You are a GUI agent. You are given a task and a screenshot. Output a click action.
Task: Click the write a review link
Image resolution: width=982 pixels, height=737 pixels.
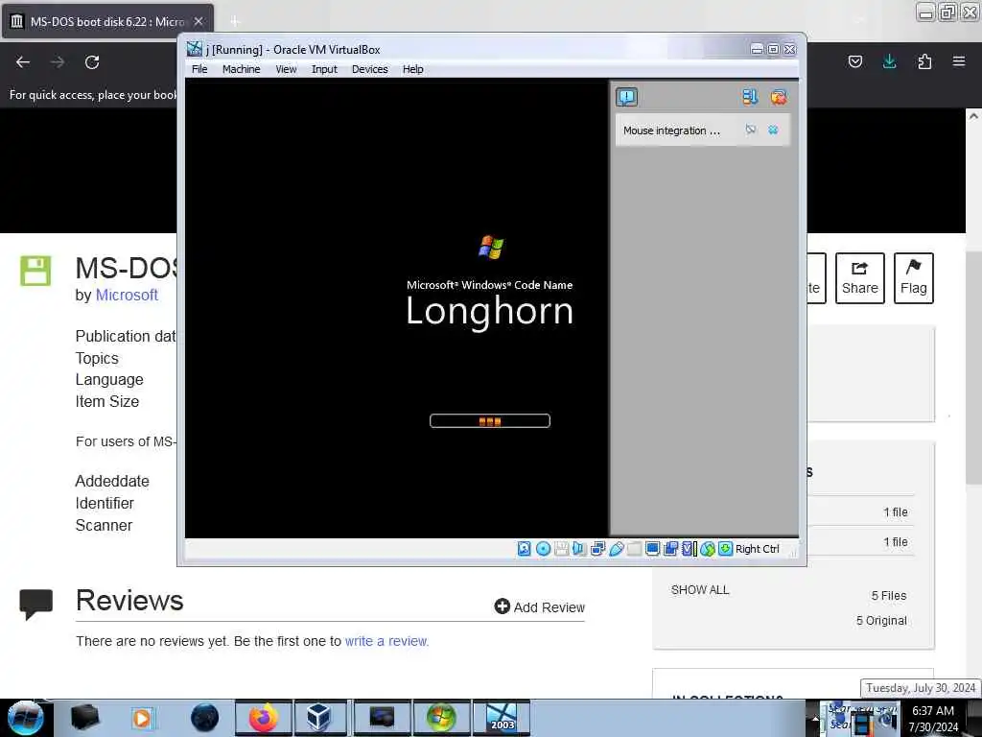[386, 641]
